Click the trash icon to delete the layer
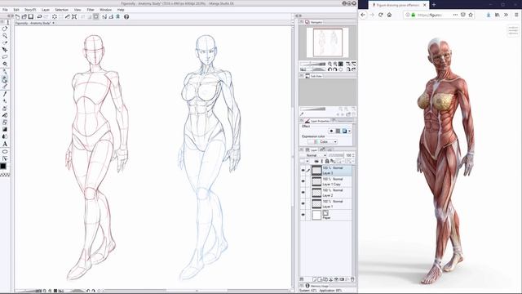 tap(352, 279)
